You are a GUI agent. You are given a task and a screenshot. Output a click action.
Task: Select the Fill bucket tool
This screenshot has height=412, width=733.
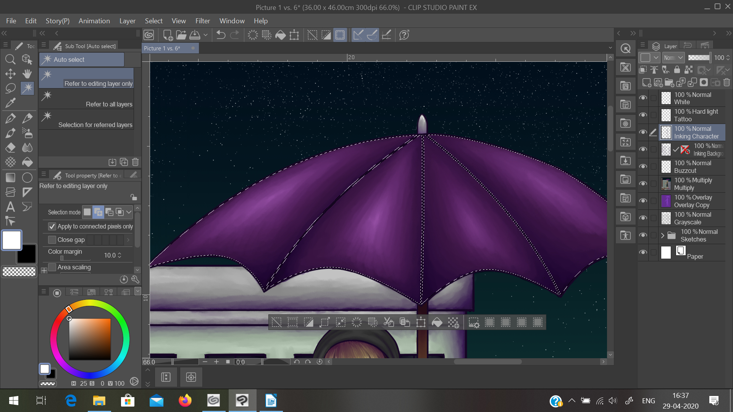(x=27, y=162)
